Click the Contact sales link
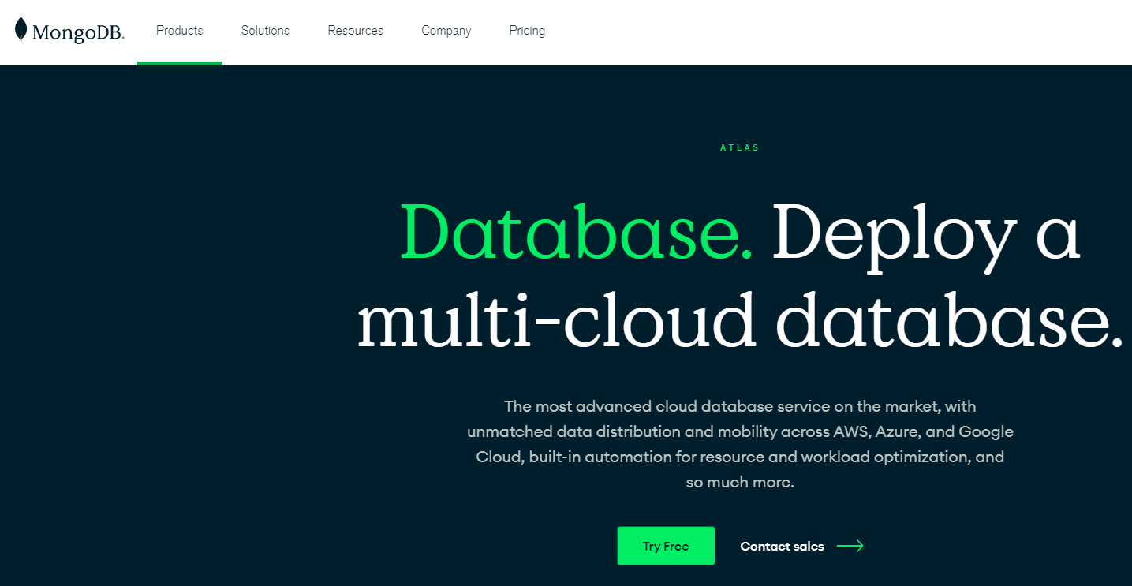The height and width of the screenshot is (586, 1132). [782, 546]
